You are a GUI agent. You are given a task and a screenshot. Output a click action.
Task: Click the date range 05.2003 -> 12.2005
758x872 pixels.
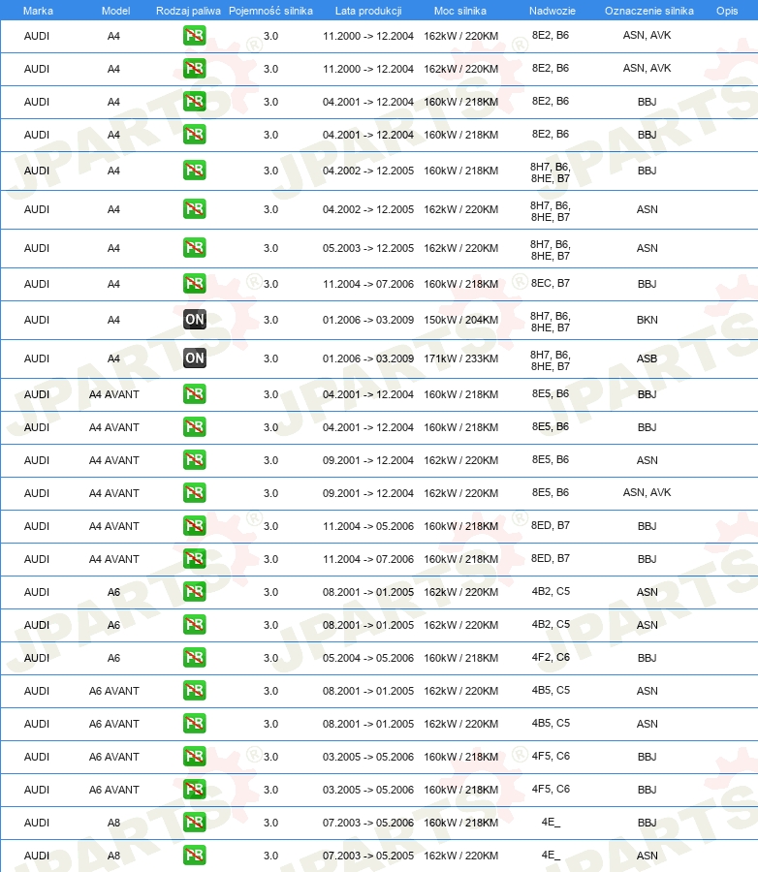pos(368,248)
